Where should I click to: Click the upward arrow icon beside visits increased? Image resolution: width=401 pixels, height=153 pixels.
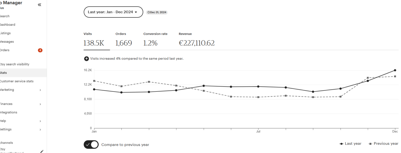pos(86,59)
